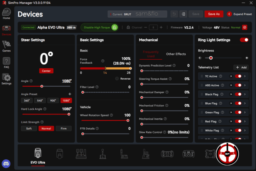Click the channel number input field
The image size is (256, 171).
pos(153,27)
